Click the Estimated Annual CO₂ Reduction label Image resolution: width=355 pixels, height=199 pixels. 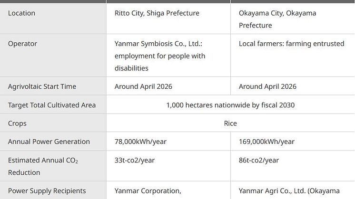(43, 166)
